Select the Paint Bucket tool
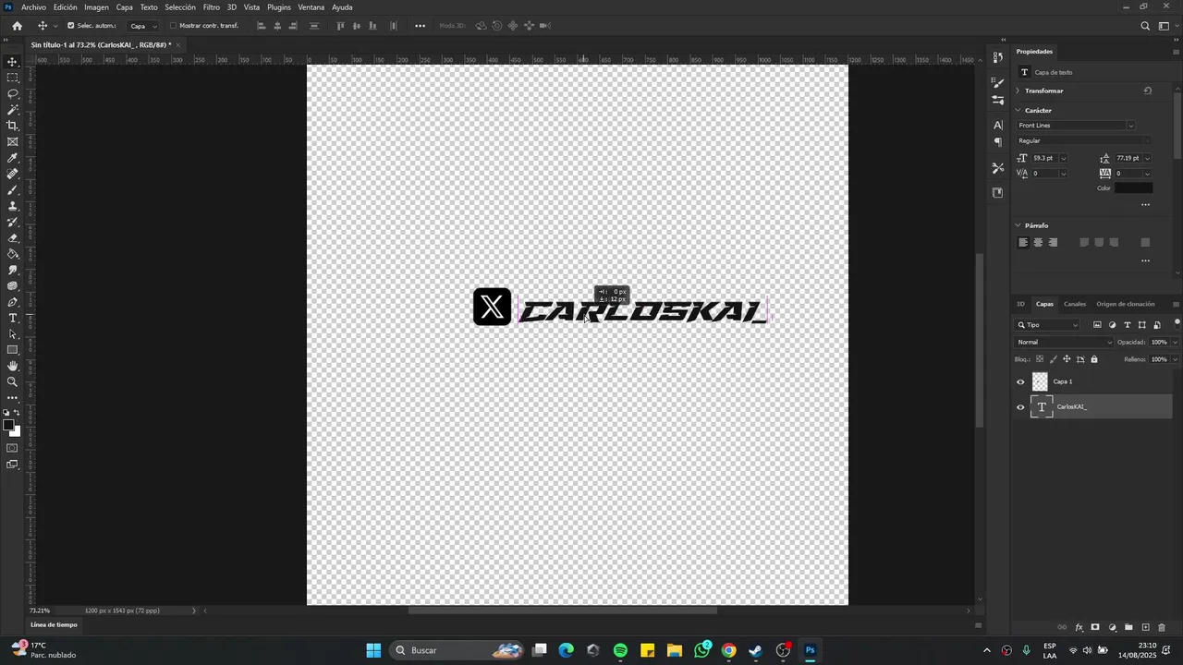 (x=13, y=254)
